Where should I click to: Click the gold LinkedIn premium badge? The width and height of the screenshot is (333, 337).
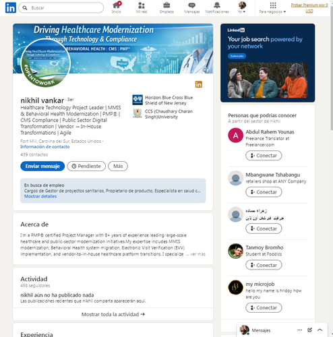(199, 84)
